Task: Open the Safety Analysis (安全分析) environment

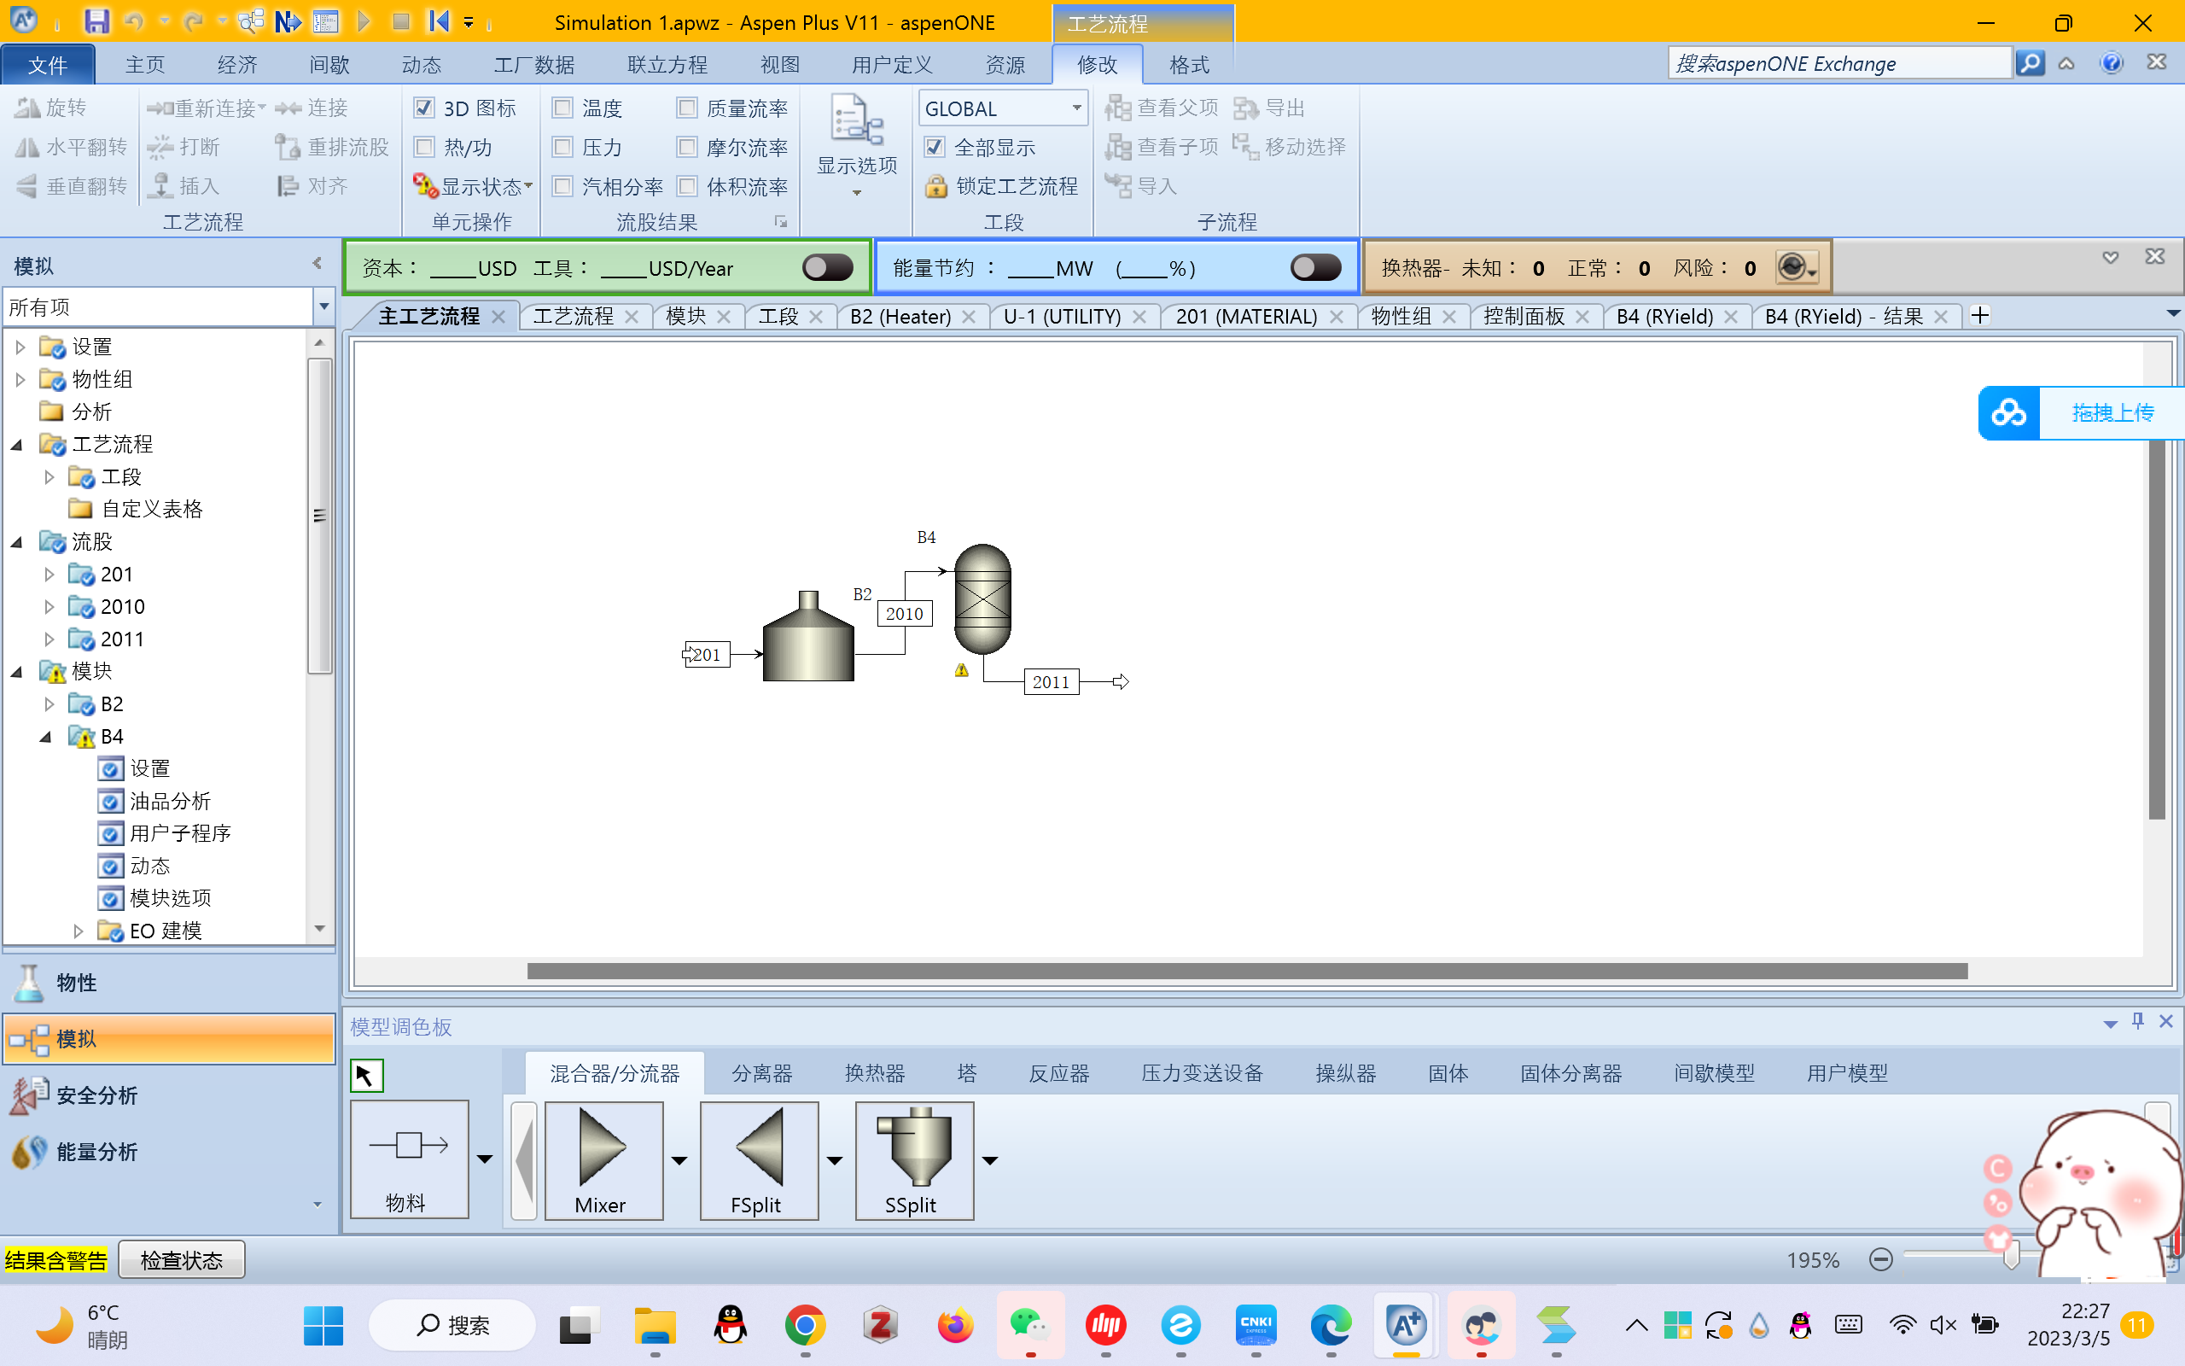Action: pos(169,1095)
